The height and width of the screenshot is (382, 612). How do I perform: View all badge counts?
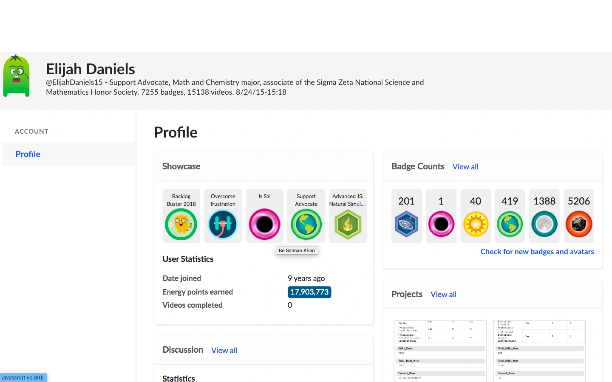click(465, 167)
